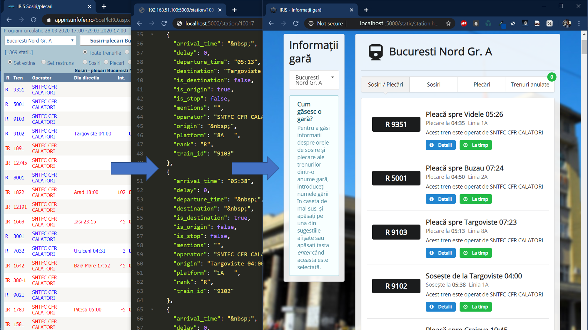Select the Set restrans radio button

click(x=44, y=62)
